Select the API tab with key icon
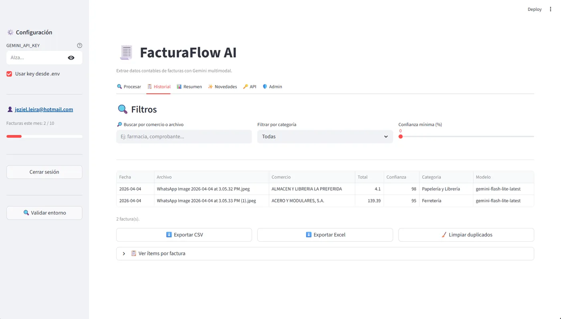This screenshot has width=561, height=319. tap(249, 86)
